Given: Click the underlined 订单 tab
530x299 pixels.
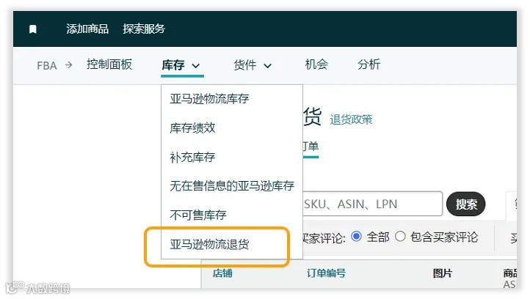Looking at the screenshot, I should click(311, 146).
